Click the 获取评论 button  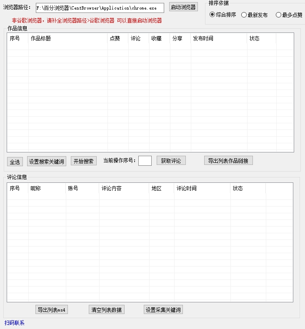[171, 161]
